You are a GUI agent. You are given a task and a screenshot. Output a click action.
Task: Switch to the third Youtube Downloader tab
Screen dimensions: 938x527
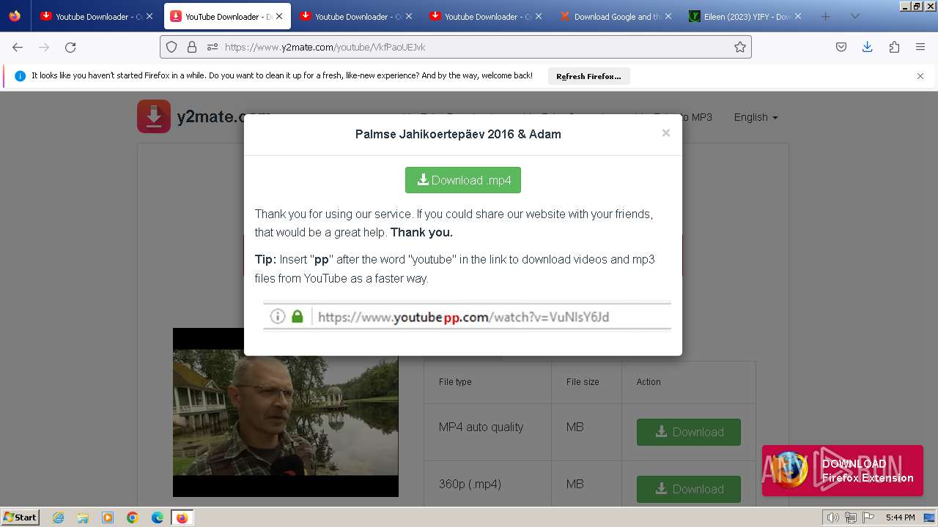point(355,16)
